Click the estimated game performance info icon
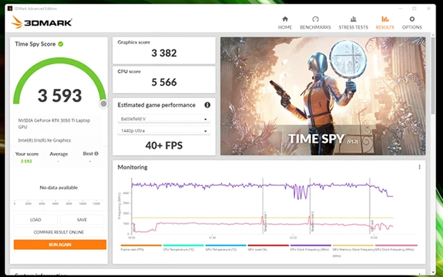Image resolution: width=443 pixels, height=277 pixels. 208,105
